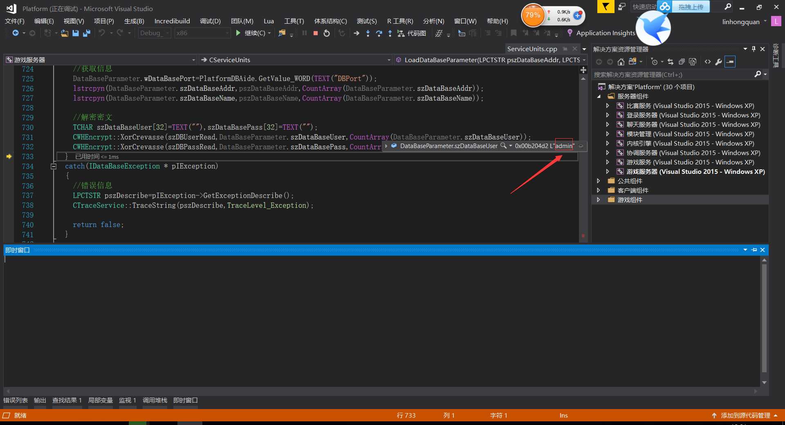Toggle Show All Files in Solution Explorer

click(x=693, y=62)
